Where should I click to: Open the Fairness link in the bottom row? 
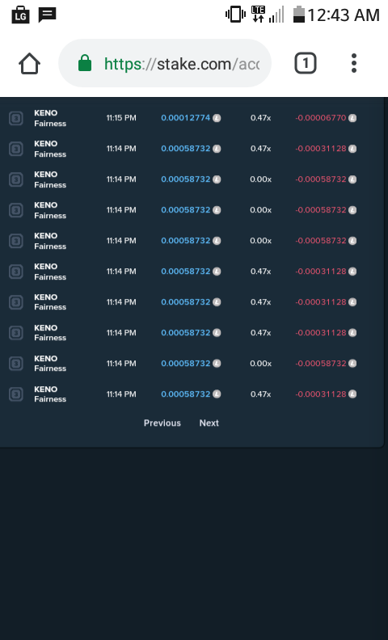coord(50,399)
